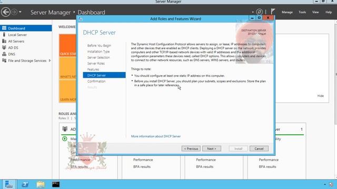Open the Manage menu
Screen dimensions: 337x189
point(287,12)
